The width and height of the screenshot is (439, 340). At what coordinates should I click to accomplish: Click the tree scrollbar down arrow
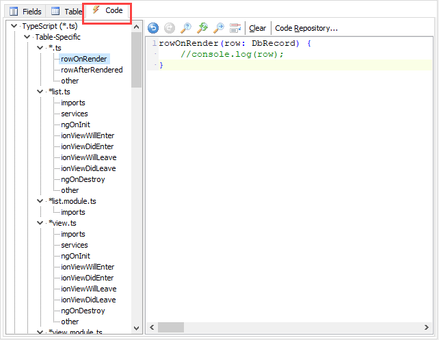tap(136, 328)
